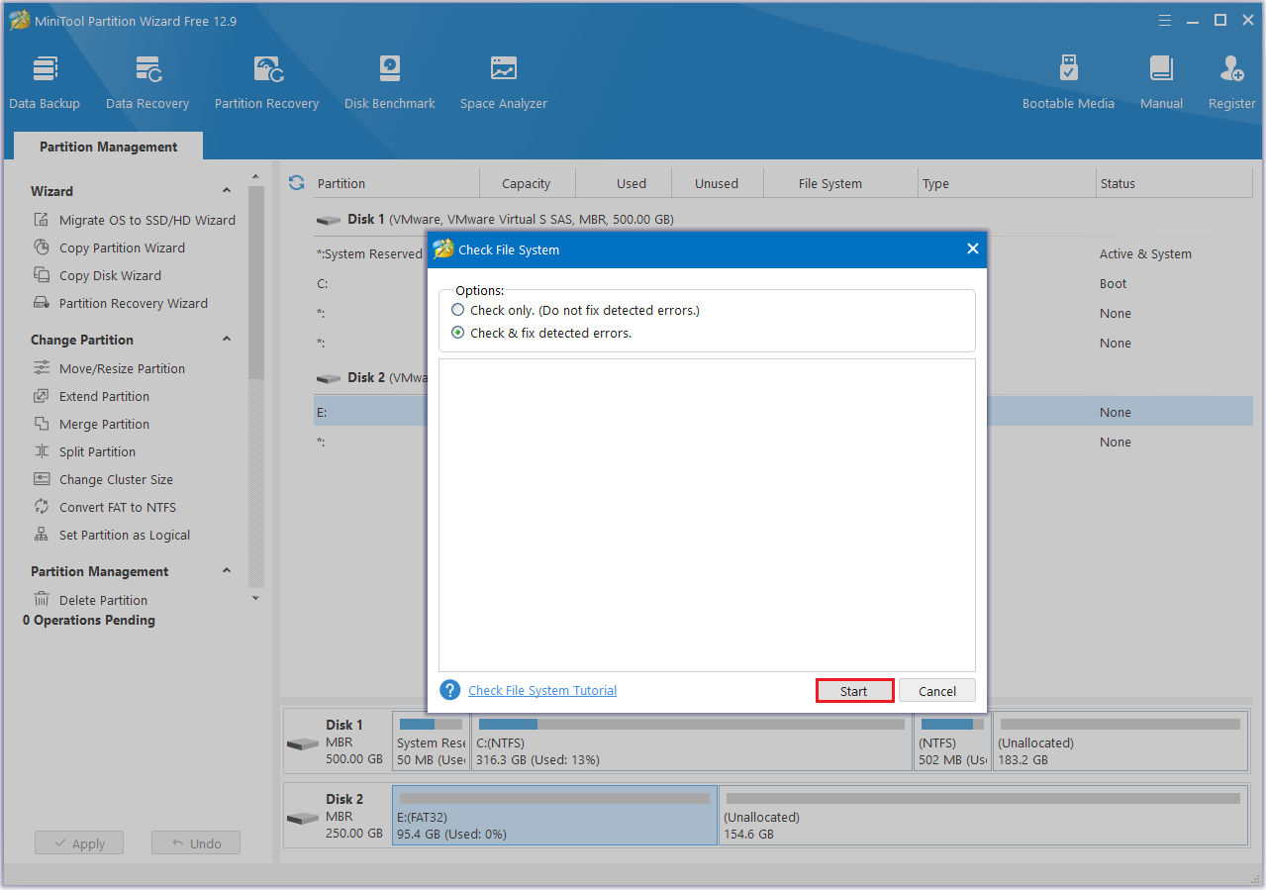
Task: Open Data Recovery tool
Action: tap(147, 83)
